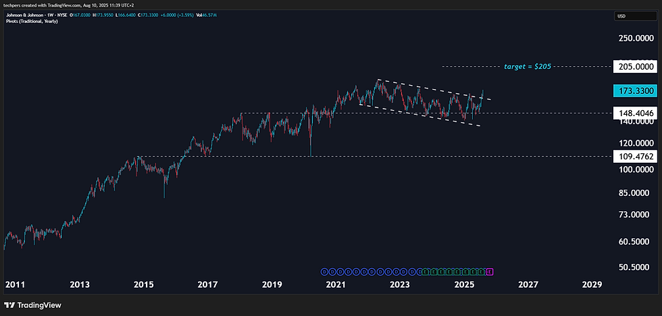
Task: Click the 100.0000 price axis label
Action: click(635, 169)
